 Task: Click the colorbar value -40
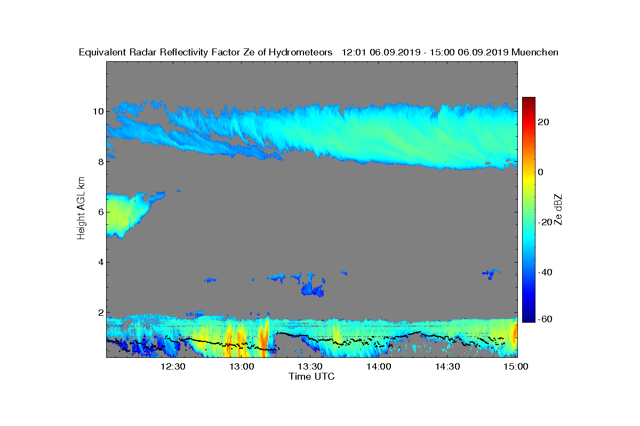pos(545,272)
